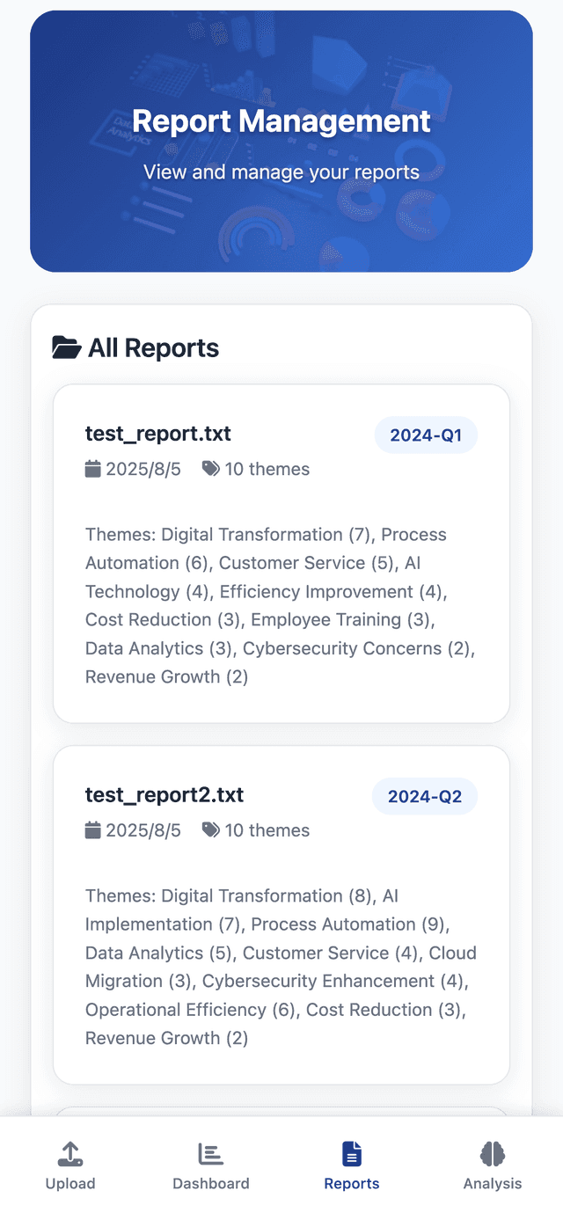This screenshot has width=563, height=1220.
Task: Click the tag icon in the test_report2.txt card
Action: point(210,830)
